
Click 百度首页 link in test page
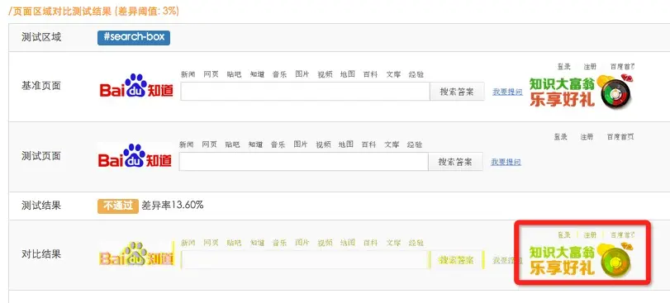620,137
